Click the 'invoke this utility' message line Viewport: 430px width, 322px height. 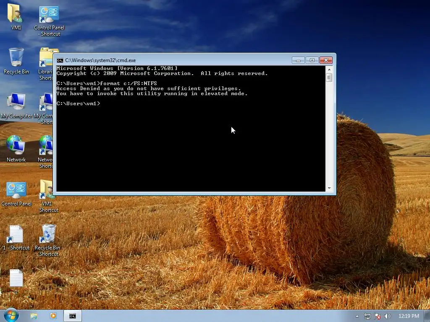point(152,93)
